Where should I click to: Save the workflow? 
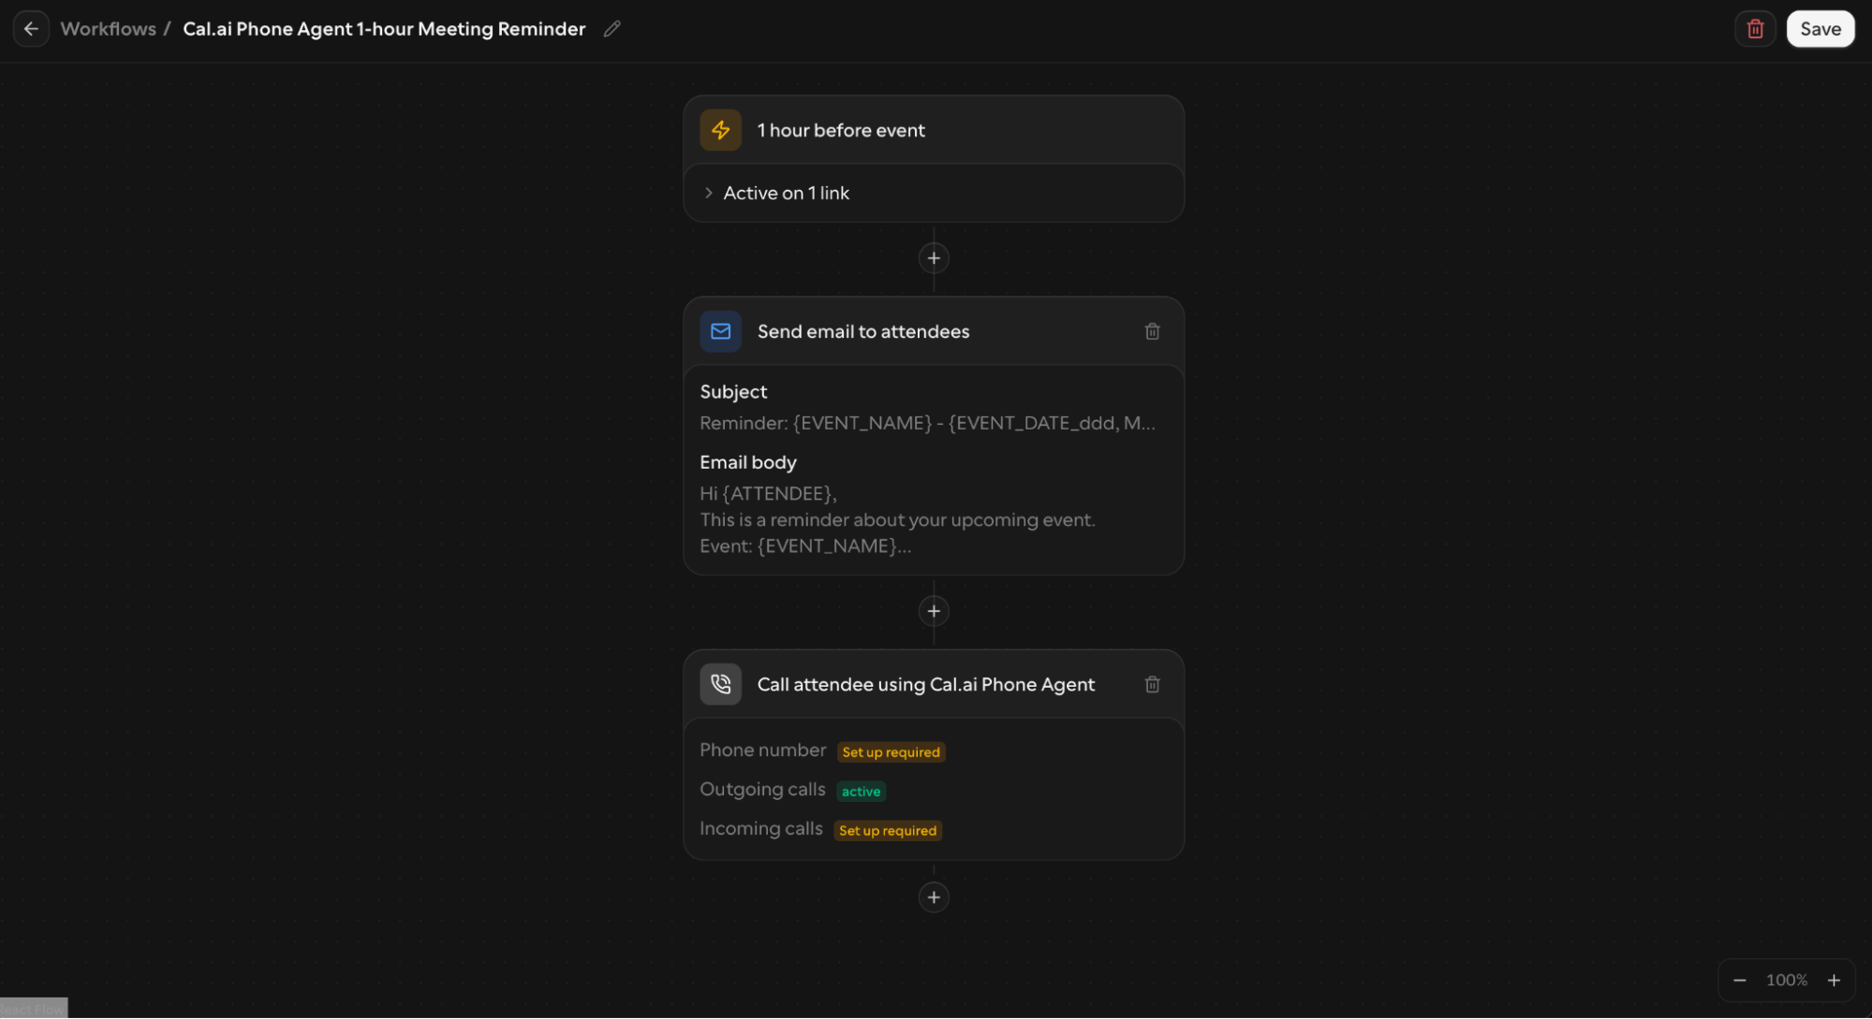pyautogui.click(x=1820, y=29)
